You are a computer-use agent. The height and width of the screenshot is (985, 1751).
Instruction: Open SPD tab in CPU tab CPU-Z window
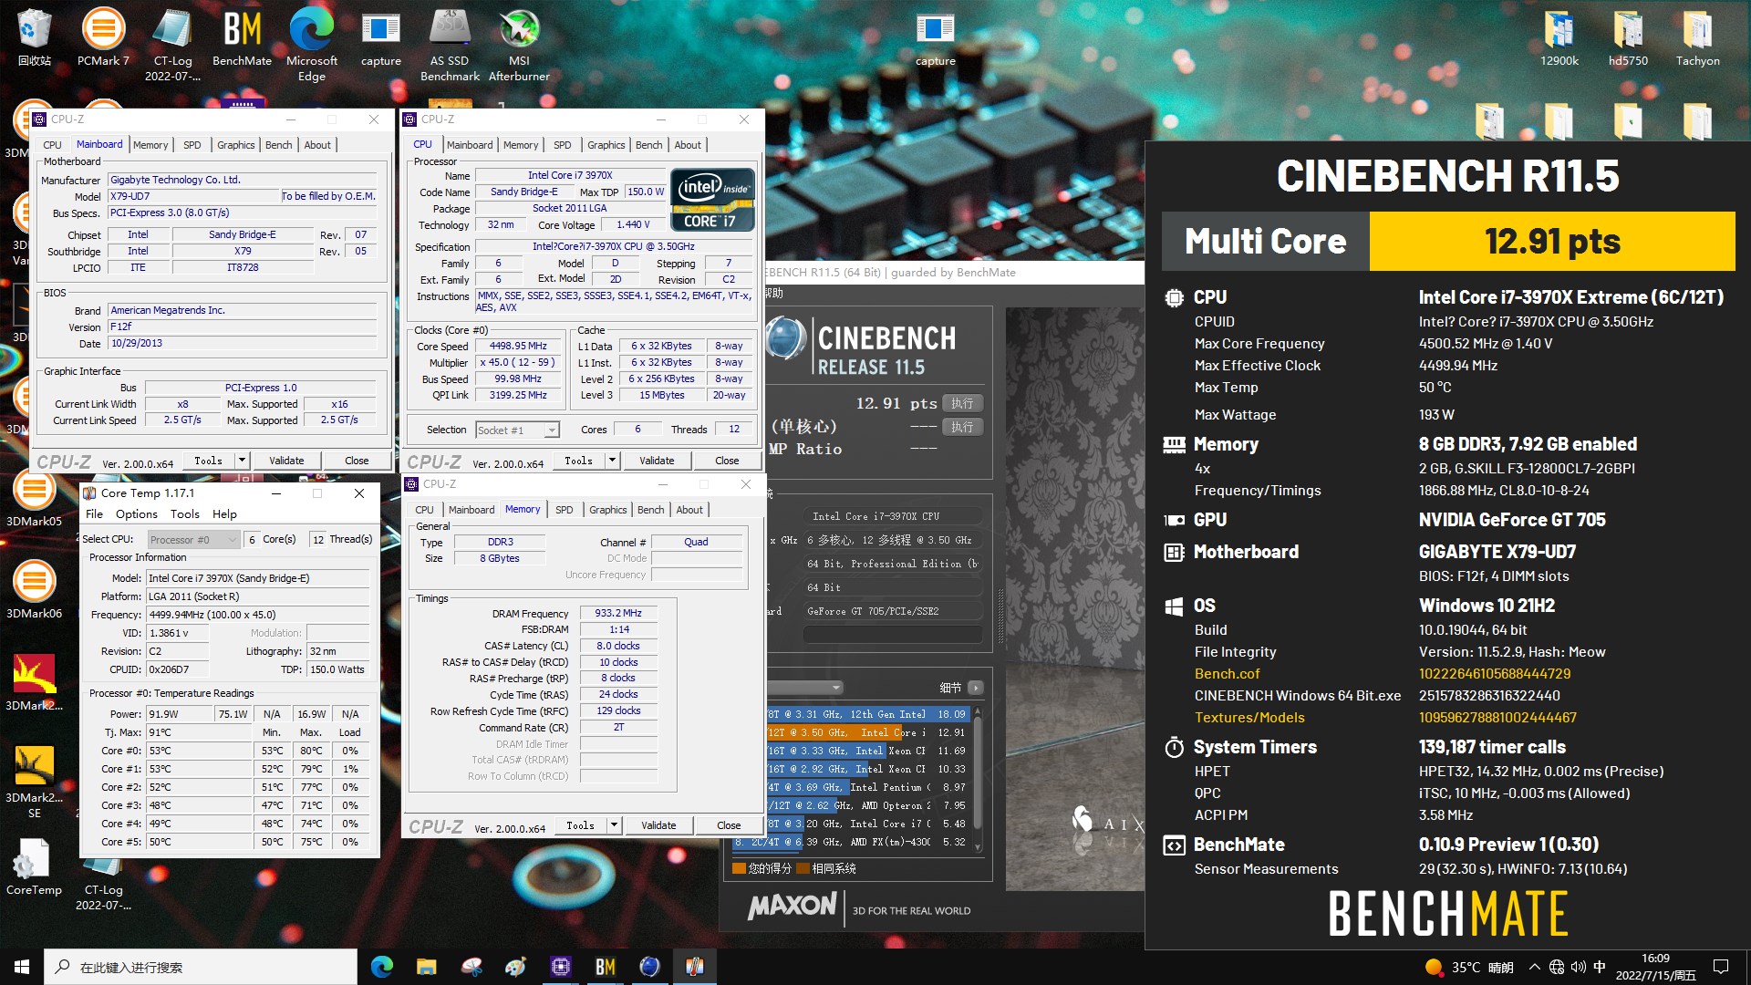563,145
